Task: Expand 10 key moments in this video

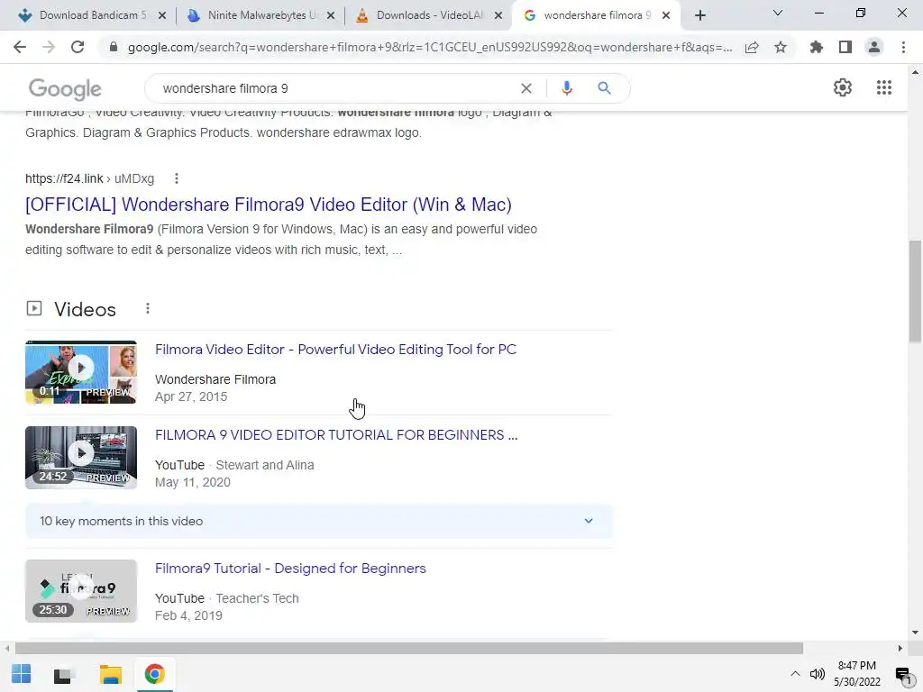Action: (x=319, y=522)
